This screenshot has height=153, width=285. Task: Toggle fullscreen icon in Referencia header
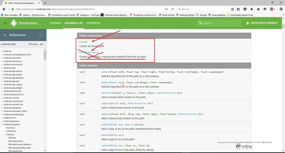point(41,35)
